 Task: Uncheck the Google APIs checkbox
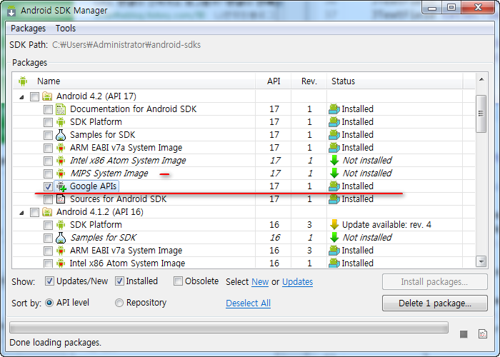pos(48,186)
